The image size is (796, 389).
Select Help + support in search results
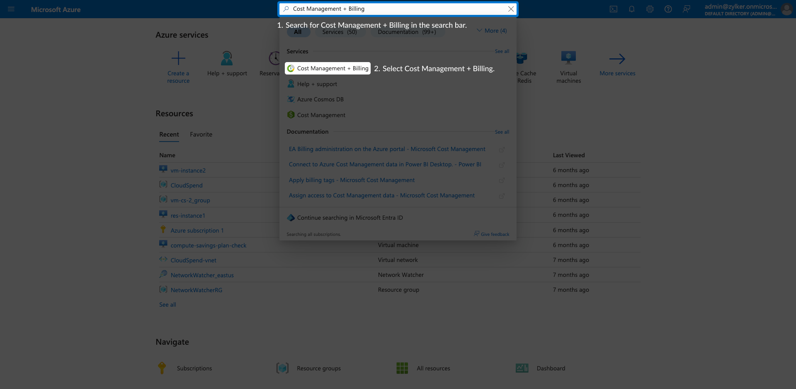coord(317,84)
